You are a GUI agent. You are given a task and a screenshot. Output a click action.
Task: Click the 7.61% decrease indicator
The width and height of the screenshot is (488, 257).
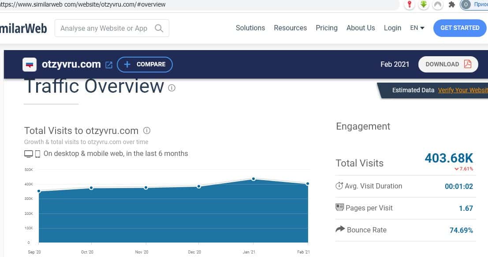[464, 169]
